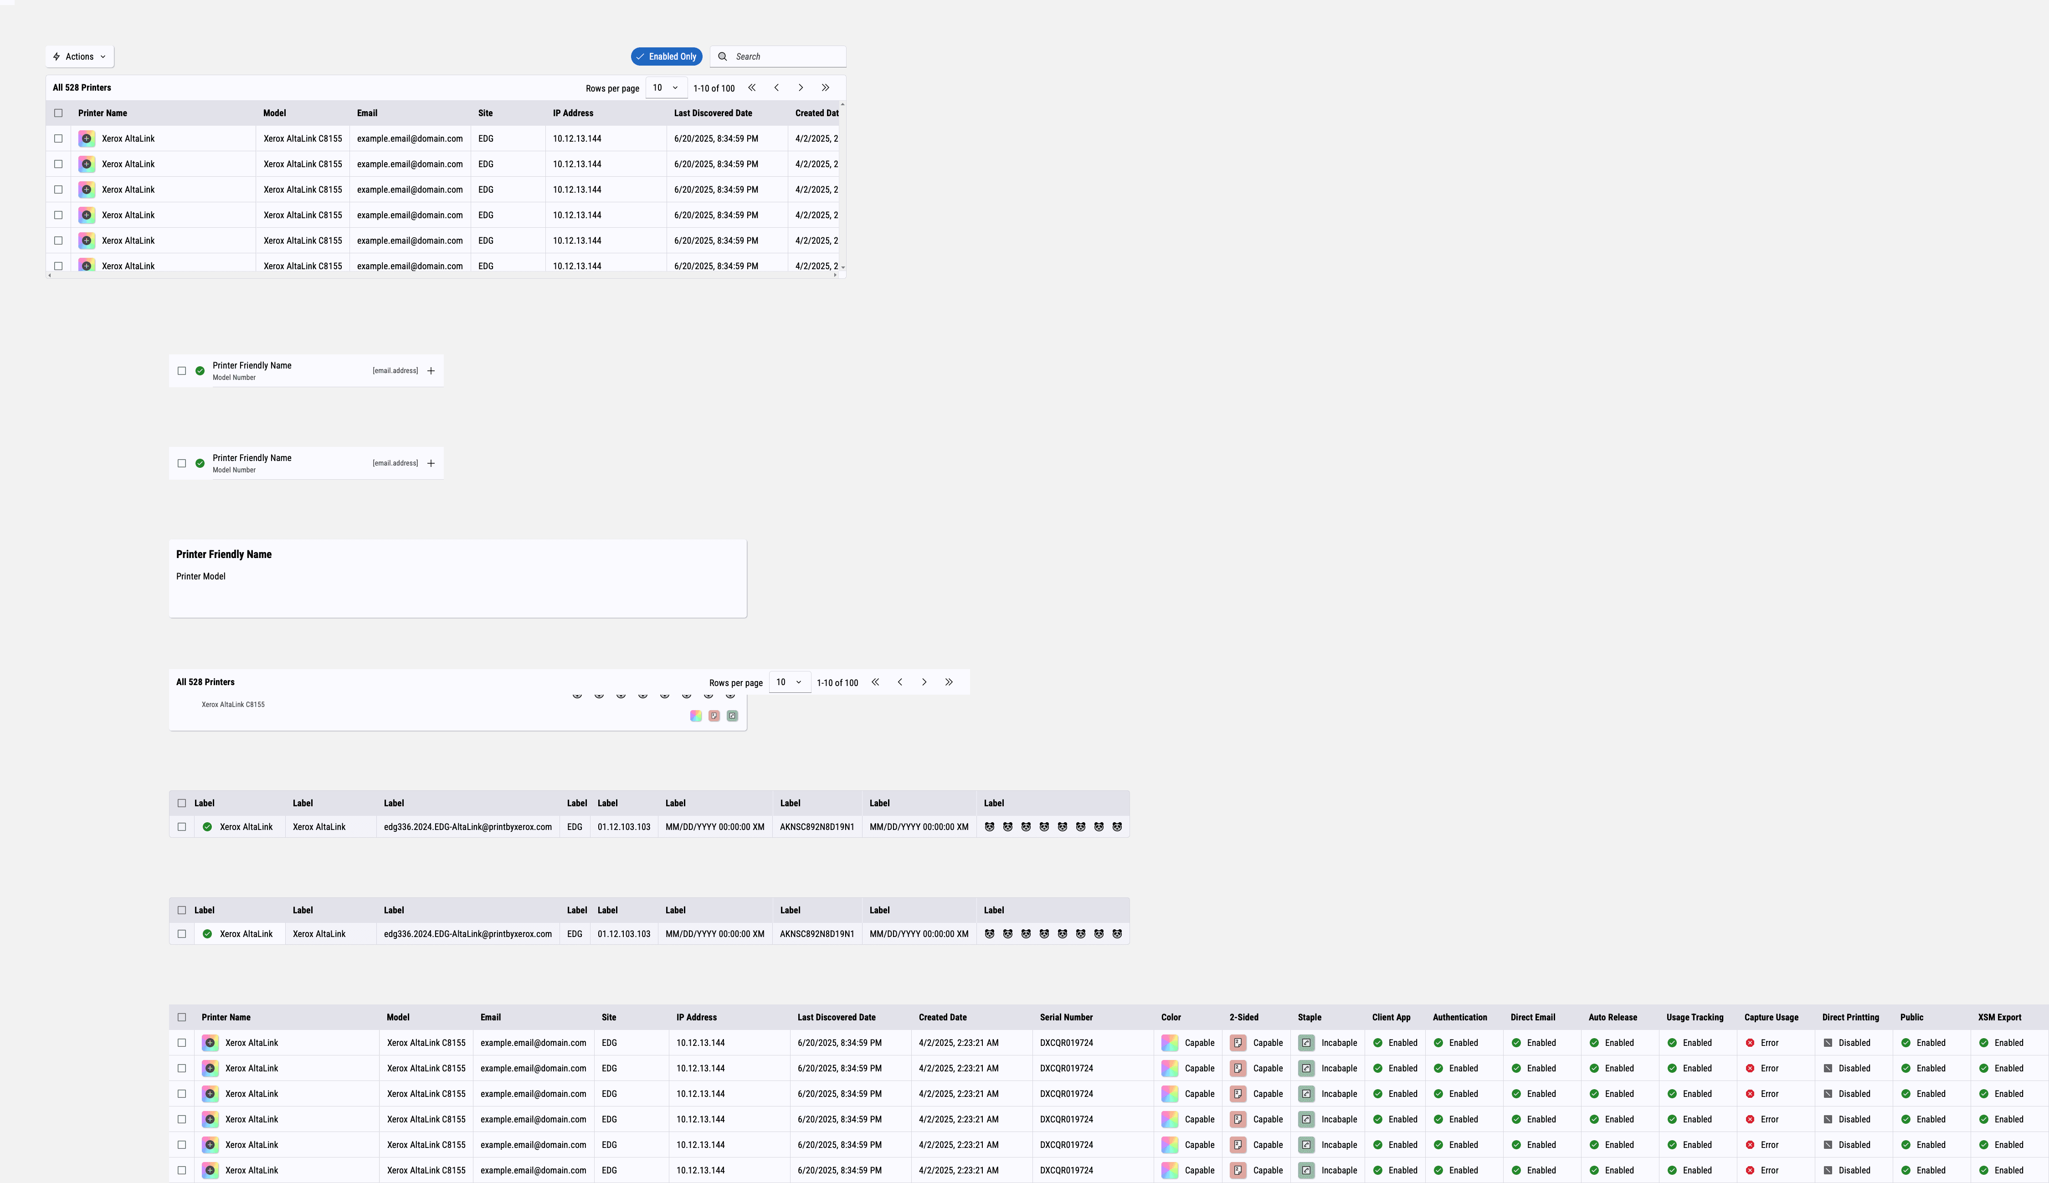The image size is (2049, 1183).
Task: Toggle the Enabled Only filter chip
Action: click(666, 57)
